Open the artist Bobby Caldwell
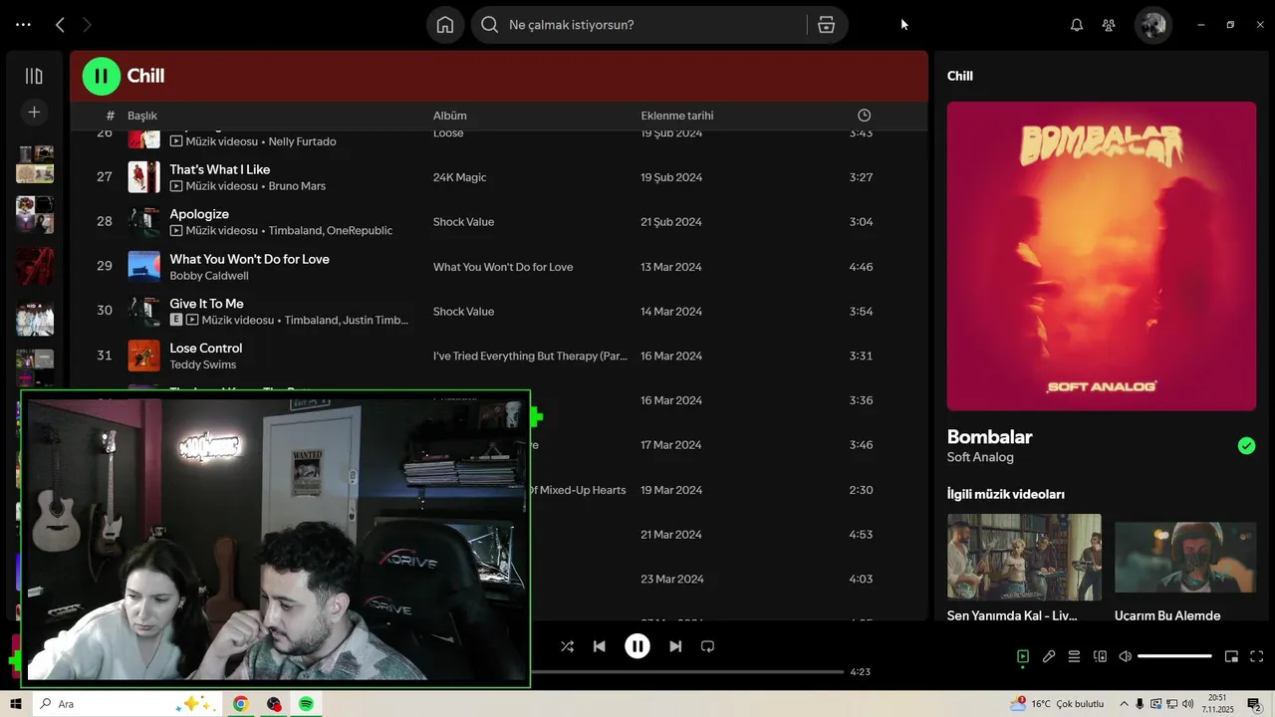This screenshot has height=717, width=1275. 209,276
